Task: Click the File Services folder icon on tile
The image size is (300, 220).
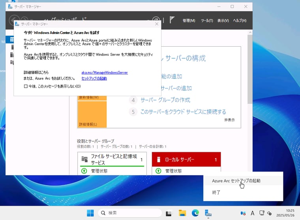Action: [x=84, y=159]
